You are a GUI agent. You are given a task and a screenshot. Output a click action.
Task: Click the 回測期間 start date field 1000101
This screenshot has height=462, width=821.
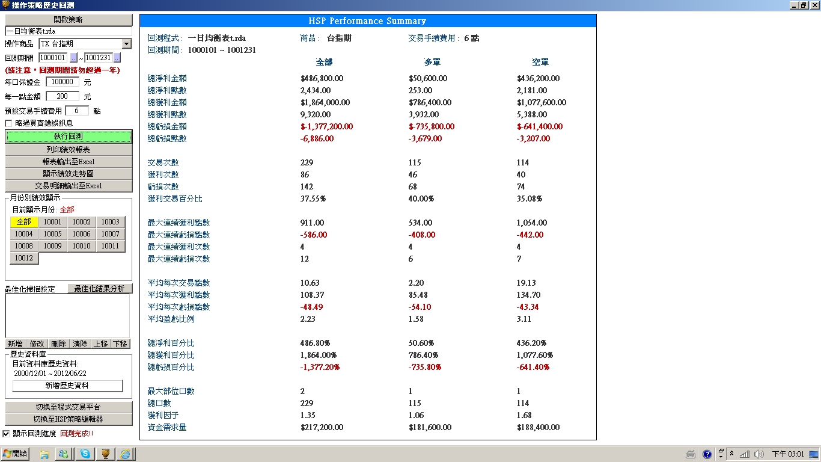(x=53, y=58)
